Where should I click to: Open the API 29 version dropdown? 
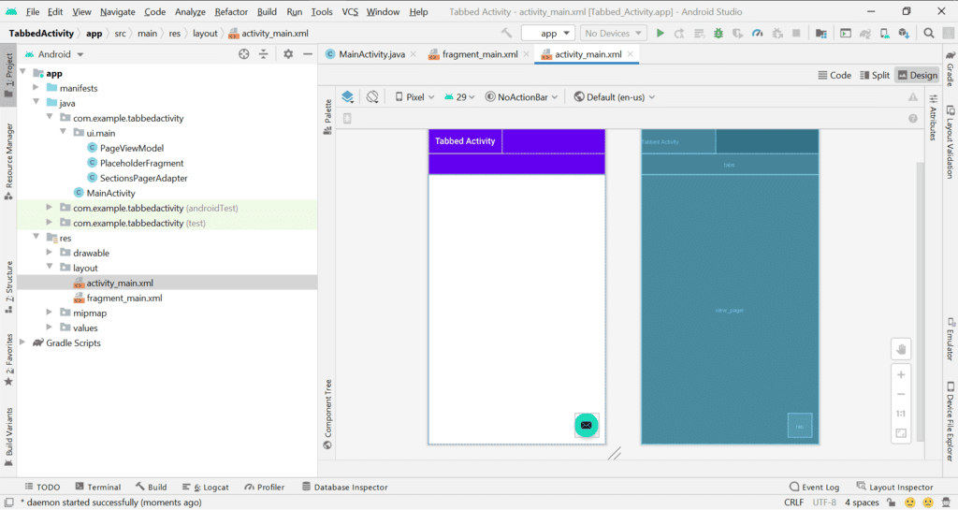(x=459, y=97)
